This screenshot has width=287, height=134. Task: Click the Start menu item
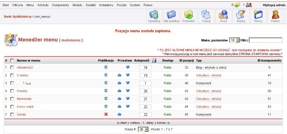[6, 5]
